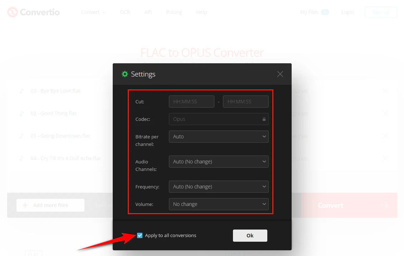Click the green Settings gear icon
This screenshot has width=404, height=256.
[125, 74]
